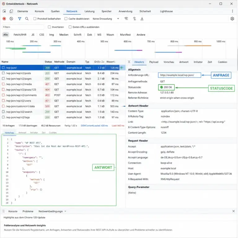Open the Keine Drosselung throttling dropdown

click(106, 19)
